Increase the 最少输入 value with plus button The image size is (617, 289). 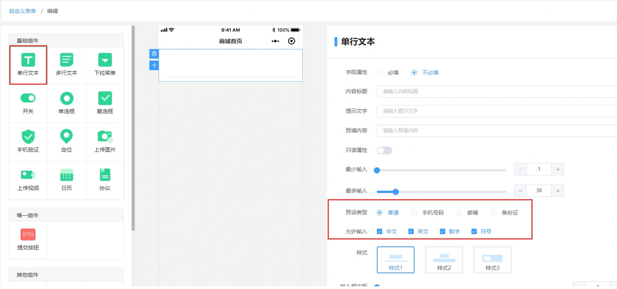[558, 169]
